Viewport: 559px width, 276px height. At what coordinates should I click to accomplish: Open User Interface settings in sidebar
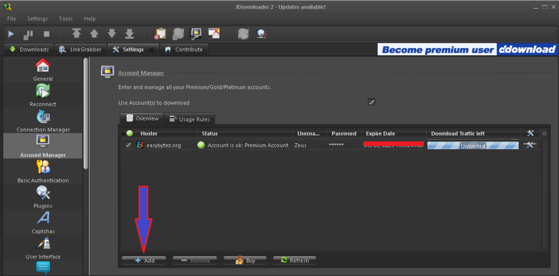[43, 248]
